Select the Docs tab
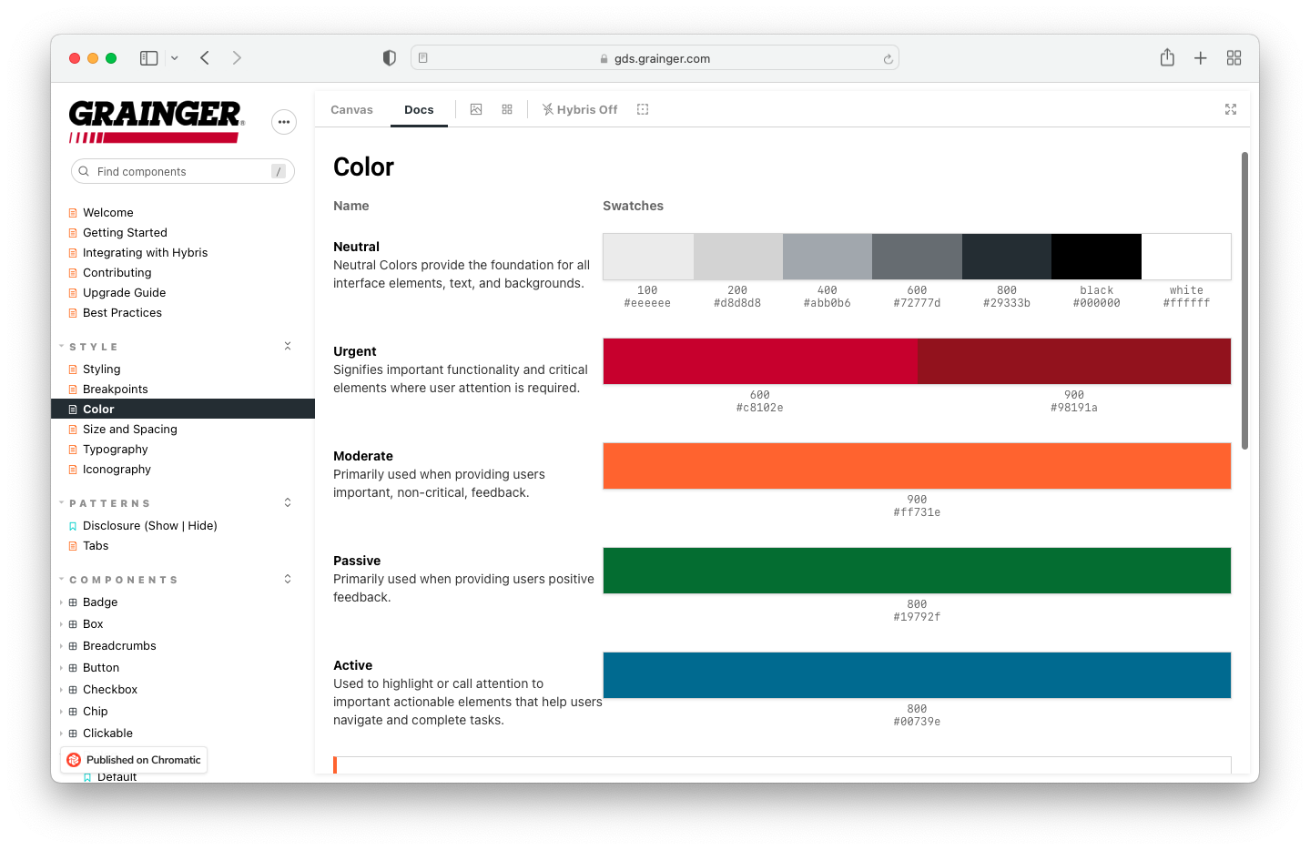 point(419,110)
